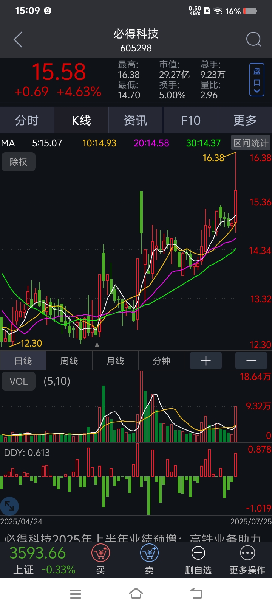Tap the +4.63% change value
This screenshot has height=610, width=272.
[x=79, y=92]
